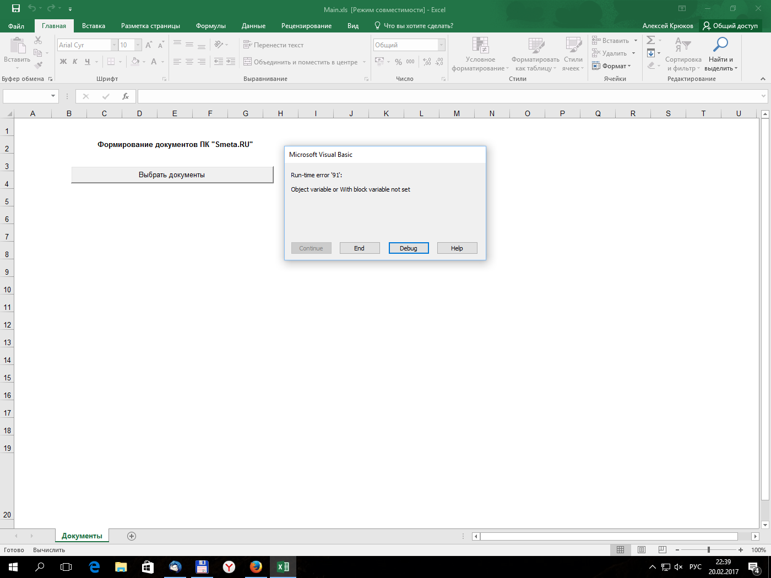
Task: Open the Arial Cyr font name dropdown
Action: pos(114,45)
